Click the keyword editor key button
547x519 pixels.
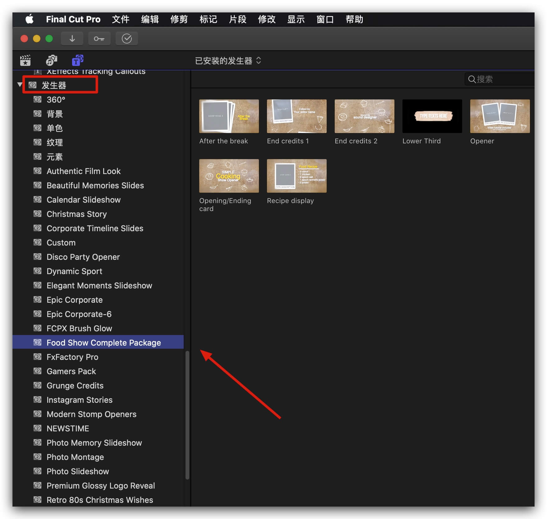(99, 39)
